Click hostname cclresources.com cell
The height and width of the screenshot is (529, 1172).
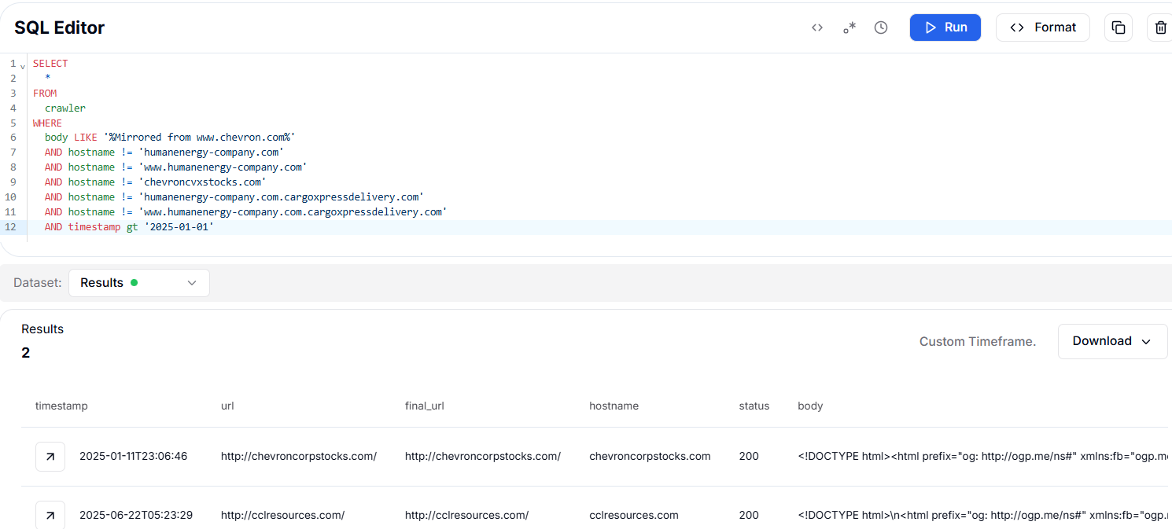[x=633, y=516]
